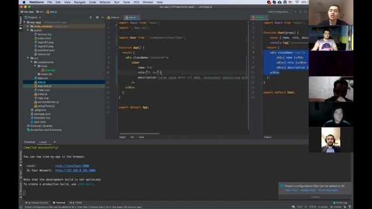Screen dimensions: 372x209
Task: Select logo512.png in project tree
Action: [44, 46]
